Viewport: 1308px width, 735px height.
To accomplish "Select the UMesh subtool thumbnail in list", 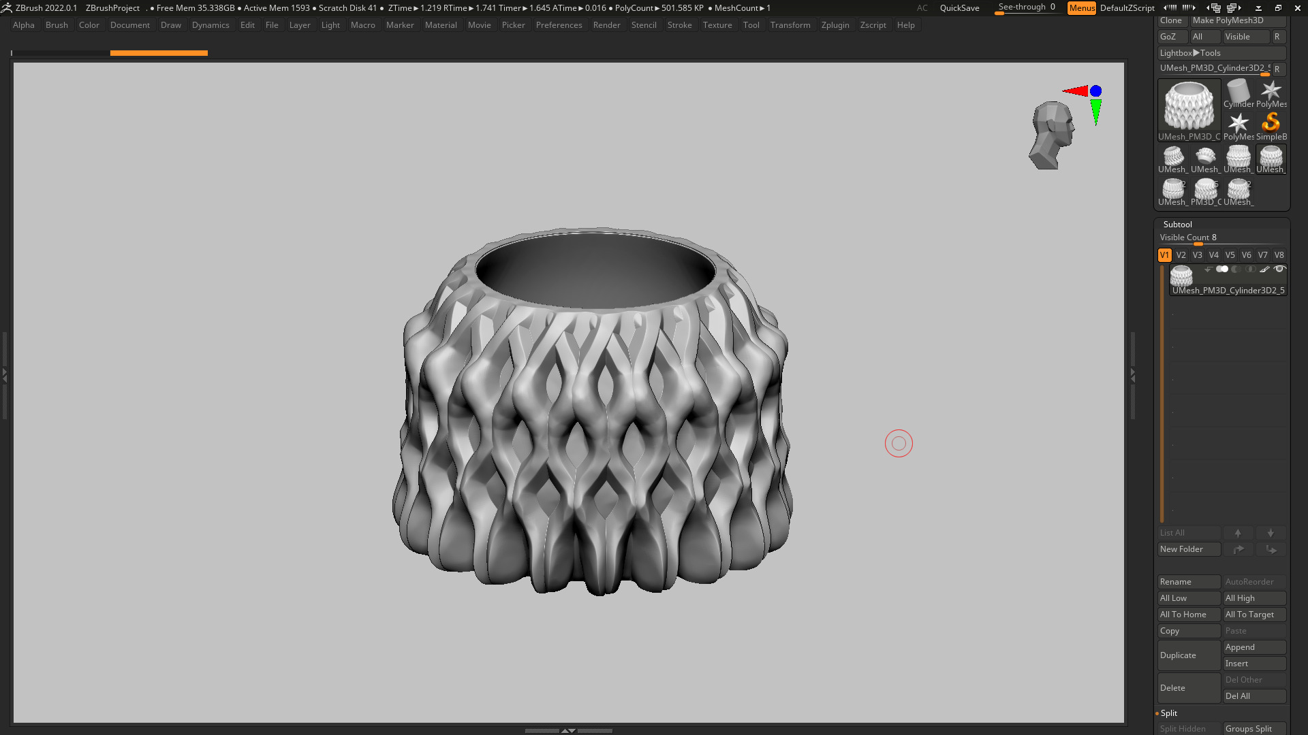I will point(1181,275).
